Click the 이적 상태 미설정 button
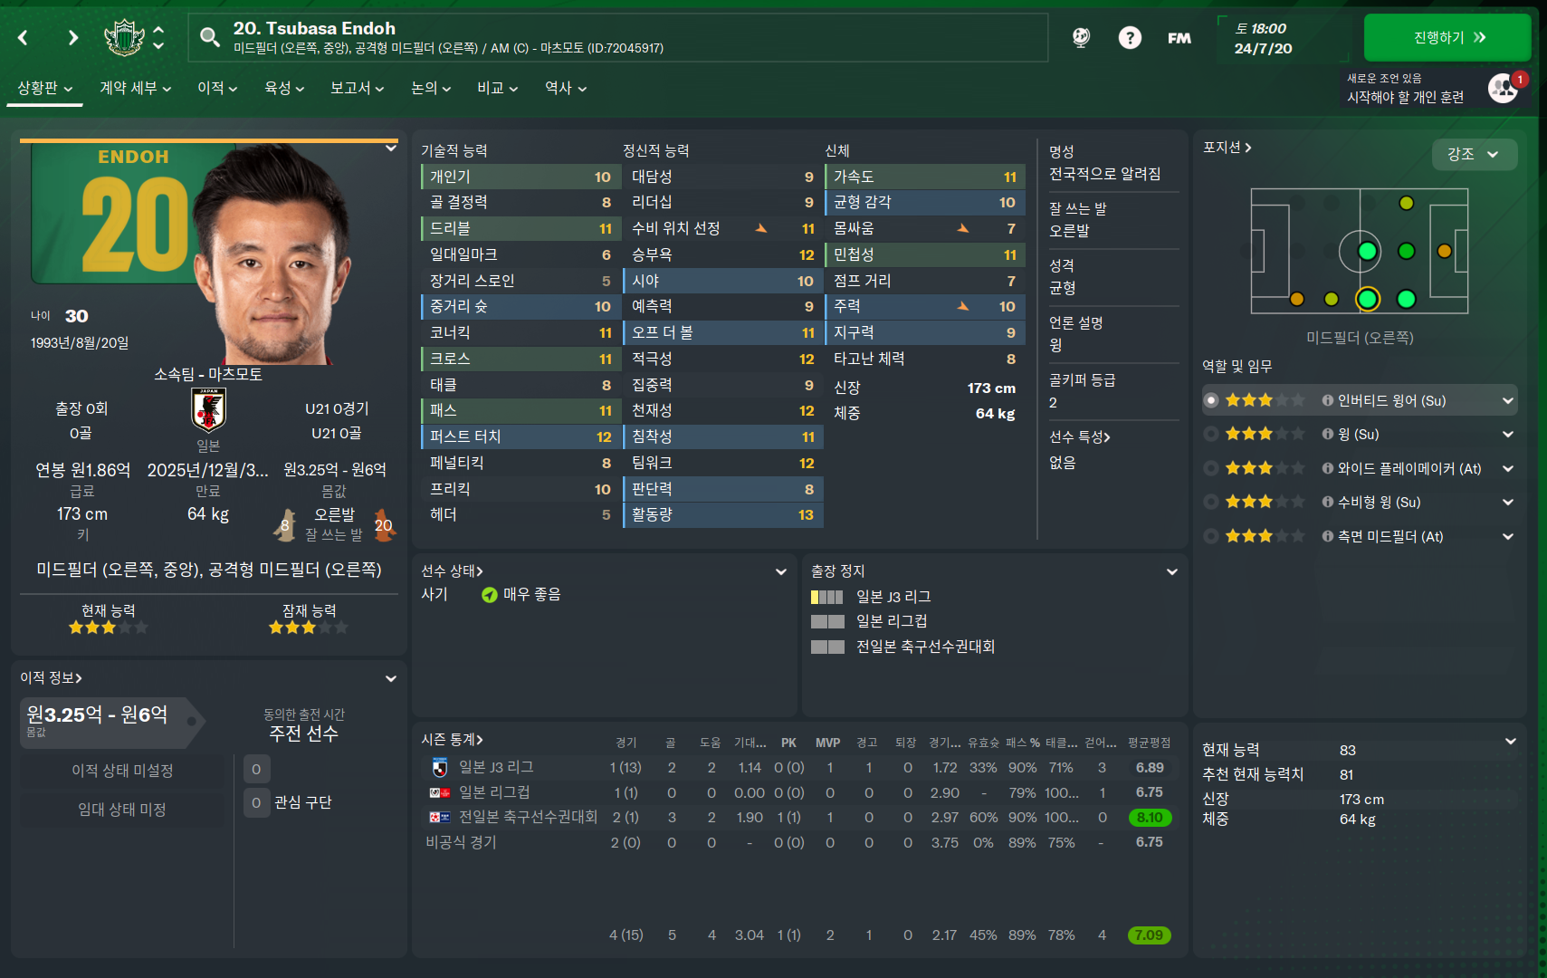 (122, 771)
